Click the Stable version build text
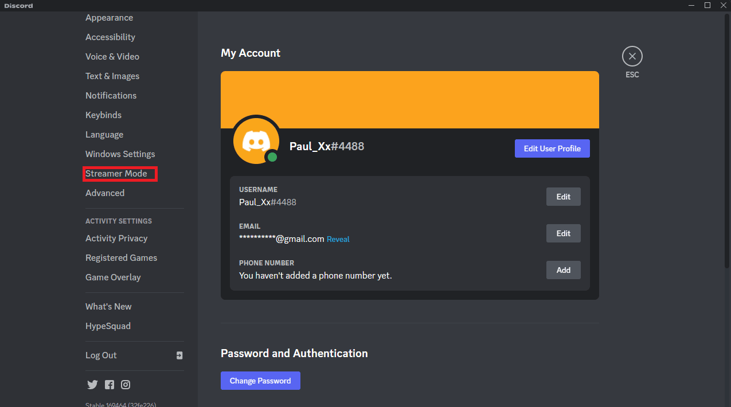The height and width of the screenshot is (407, 731). pyautogui.click(x=120, y=404)
